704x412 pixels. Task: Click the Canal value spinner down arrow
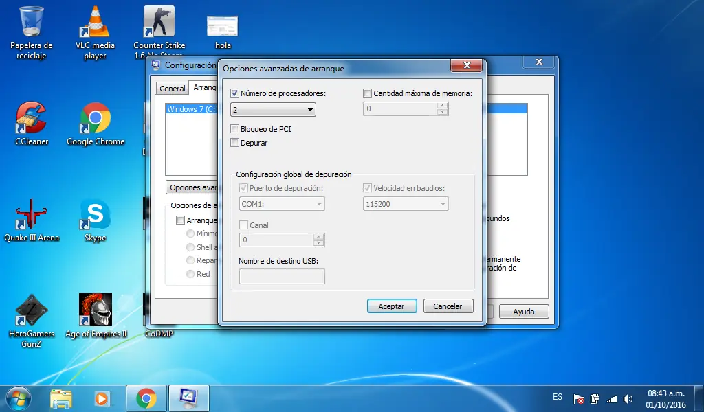tap(318, 243)
